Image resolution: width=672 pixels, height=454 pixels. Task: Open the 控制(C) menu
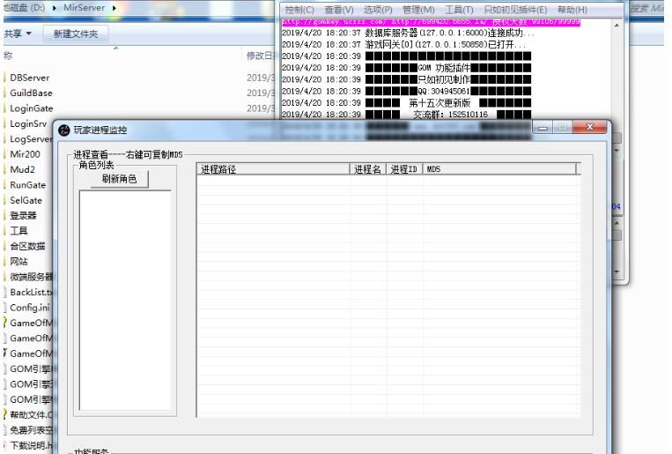(301, 9)
